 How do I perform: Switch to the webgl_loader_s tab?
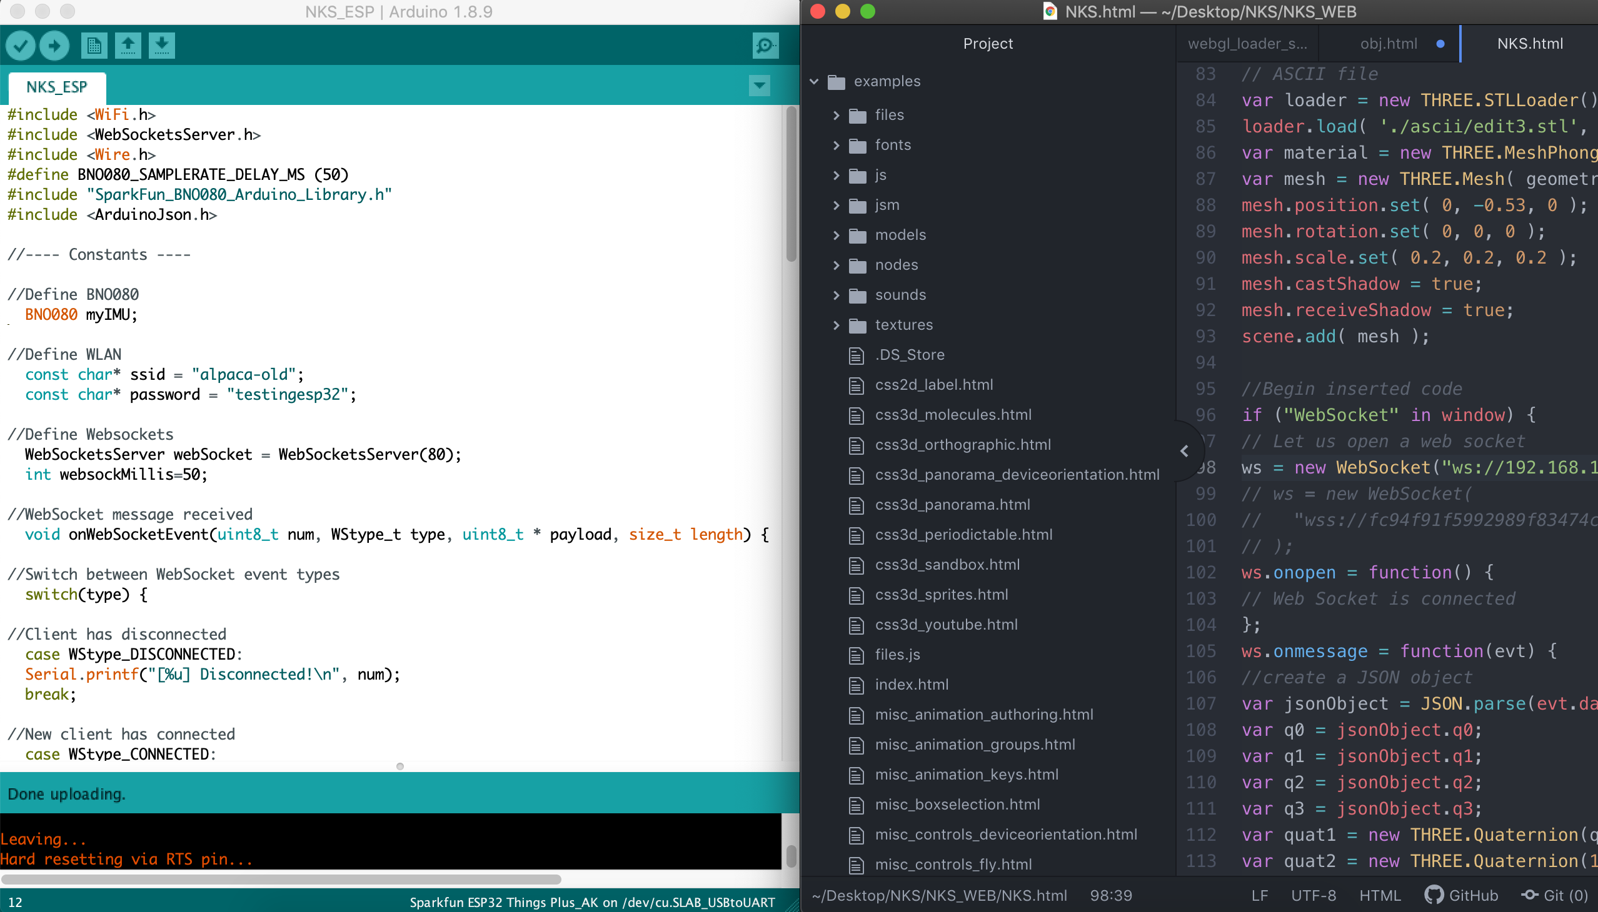point(1247,43)
